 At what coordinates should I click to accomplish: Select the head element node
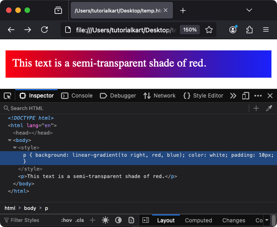(x=33, y=133)
